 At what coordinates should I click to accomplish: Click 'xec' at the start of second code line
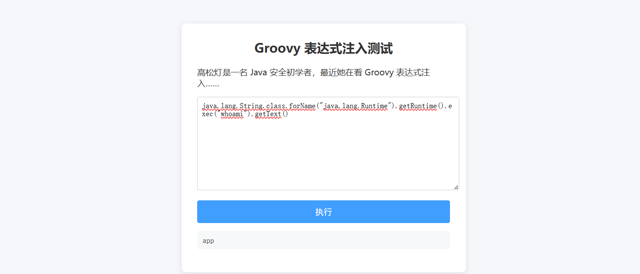pyautogui.click(x=207, y=114)
